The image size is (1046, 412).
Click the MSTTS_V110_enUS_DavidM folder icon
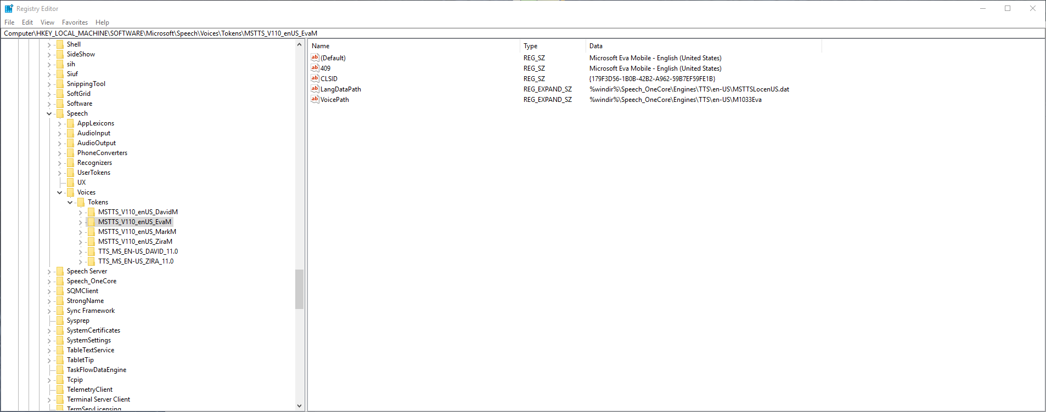click(92, 212)
